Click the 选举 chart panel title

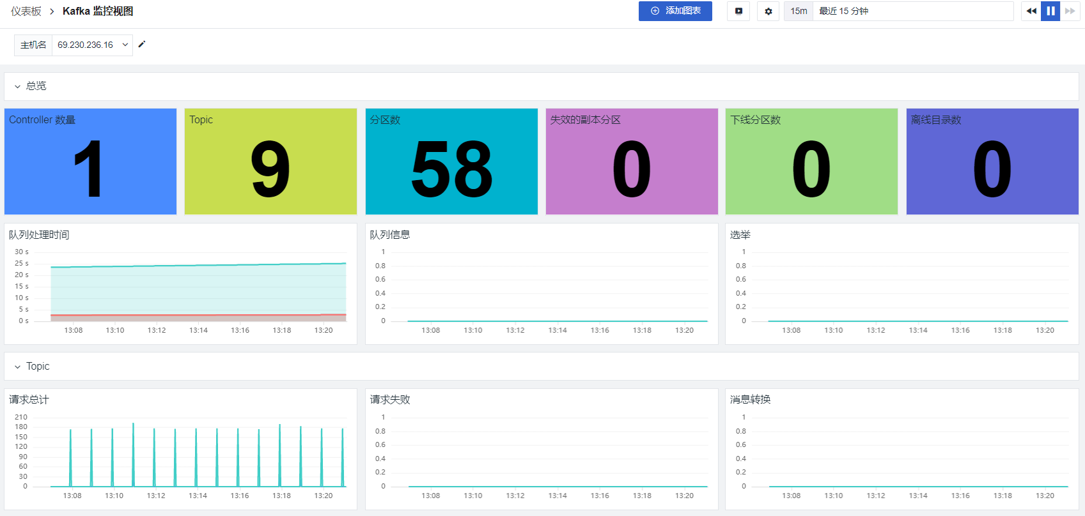point(740,234)
